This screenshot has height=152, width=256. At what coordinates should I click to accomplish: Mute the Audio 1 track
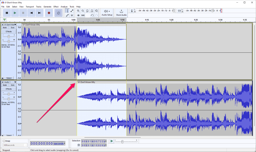(x=5, y=85)
